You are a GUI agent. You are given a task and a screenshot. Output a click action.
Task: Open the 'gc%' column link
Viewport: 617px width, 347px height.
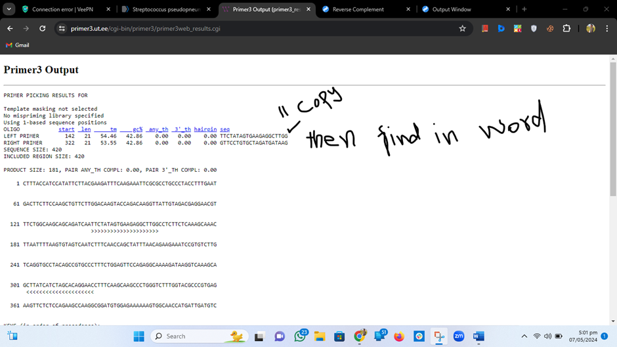pyautogui.click(x=131, y=129)
